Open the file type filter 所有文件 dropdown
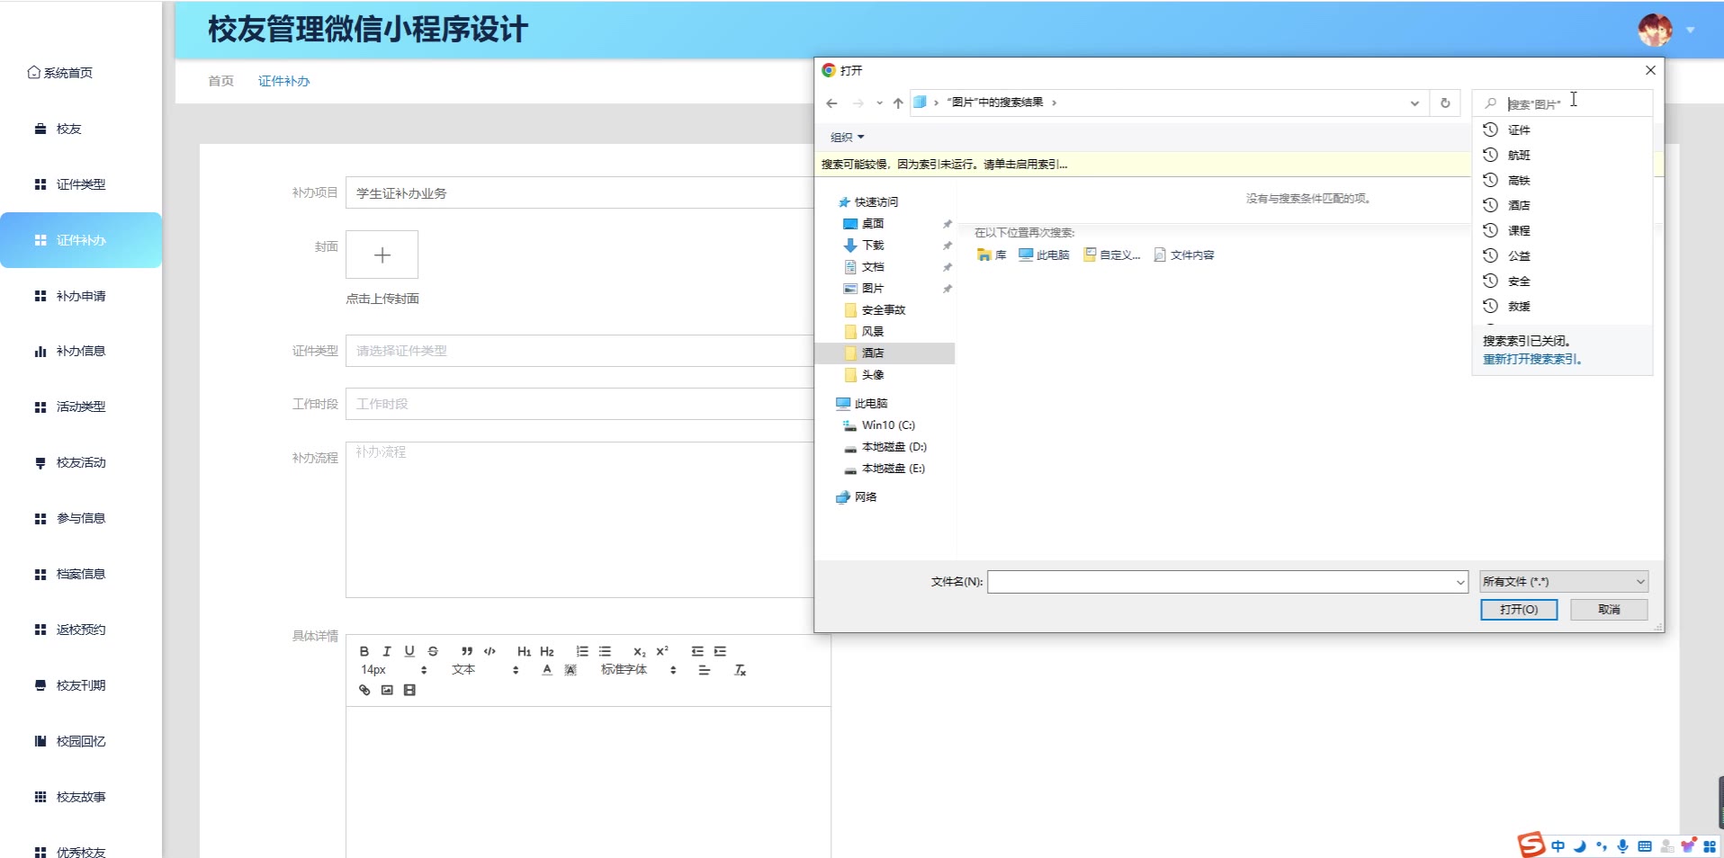The height and width of the screenshot is (858, 1724). tap(1564, 582)
